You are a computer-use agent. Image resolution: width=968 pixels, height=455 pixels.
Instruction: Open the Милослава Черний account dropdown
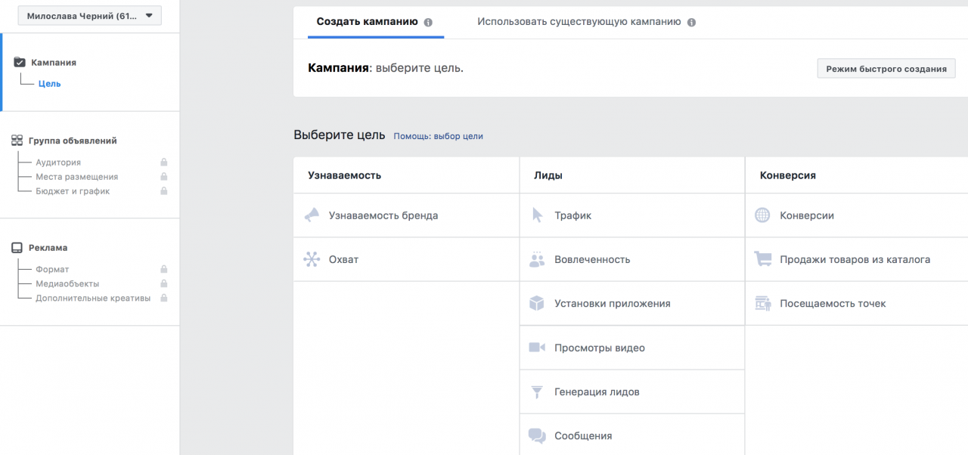(89, 14)
